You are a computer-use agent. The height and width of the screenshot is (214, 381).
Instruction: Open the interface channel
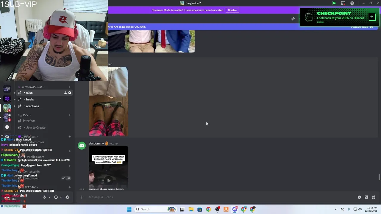coord(45,121)
